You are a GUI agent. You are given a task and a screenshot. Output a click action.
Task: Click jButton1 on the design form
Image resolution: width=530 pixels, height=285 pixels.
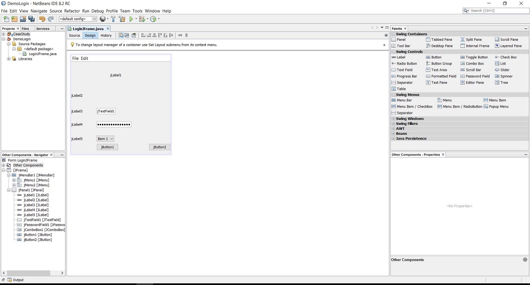[x=107, y=147]
